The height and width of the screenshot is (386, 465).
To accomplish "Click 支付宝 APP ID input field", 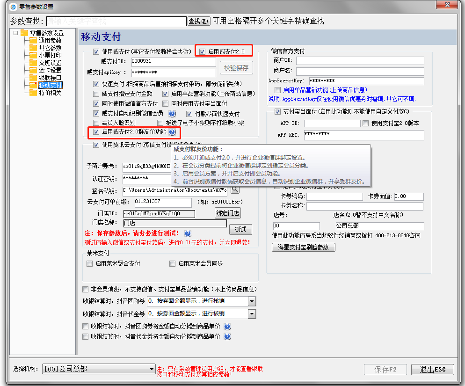I will 332,124.
